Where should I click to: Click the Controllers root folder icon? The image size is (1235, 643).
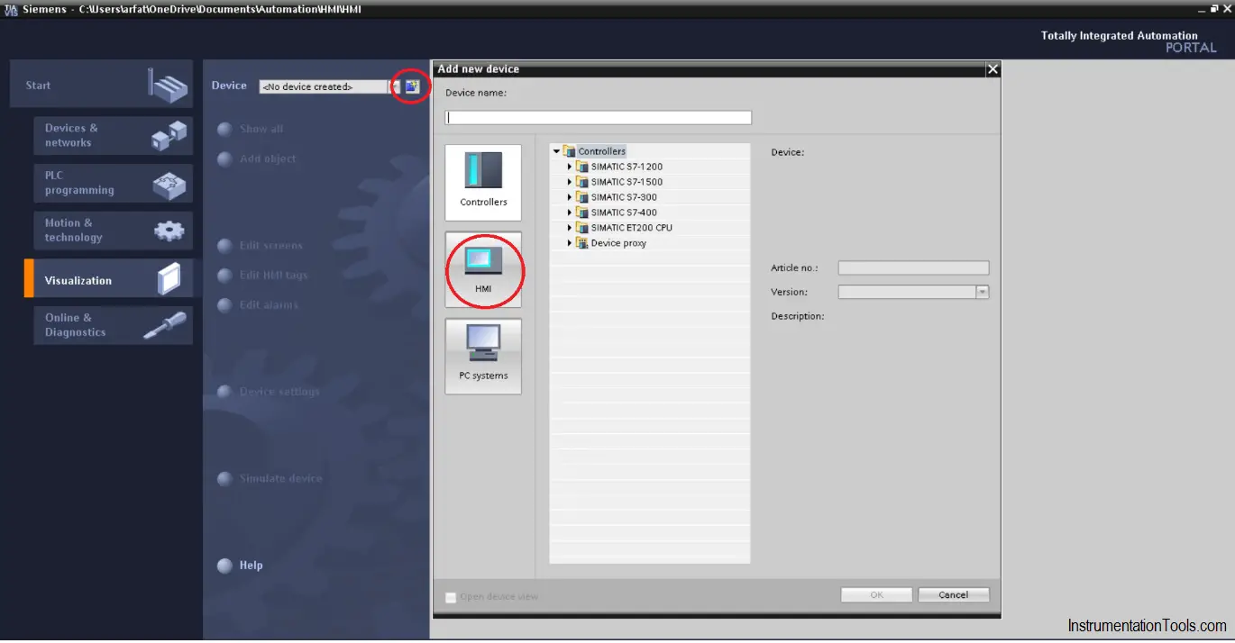coord(569,151)
